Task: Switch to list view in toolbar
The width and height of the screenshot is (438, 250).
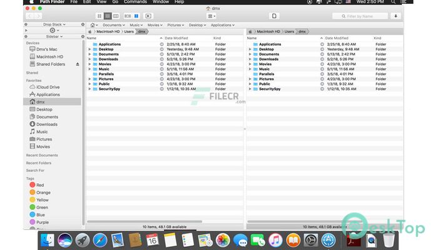Action: coord(108,16)
